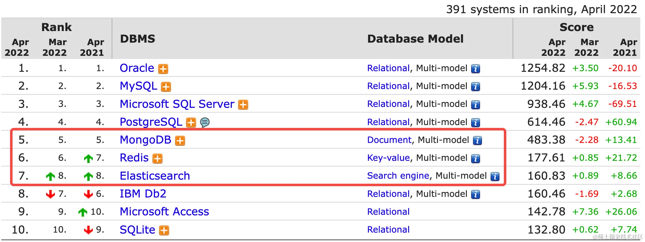Click the '391 systems in ranking, April 2022' text
This screenshot has width=645, height=242.
[x=541, y=9]
